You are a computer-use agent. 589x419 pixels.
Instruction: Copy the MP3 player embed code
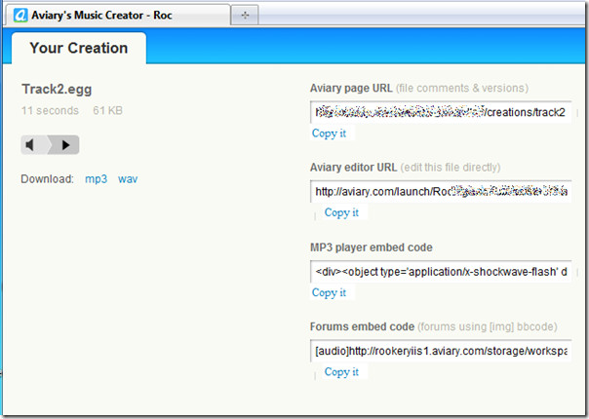coord(329,292)
